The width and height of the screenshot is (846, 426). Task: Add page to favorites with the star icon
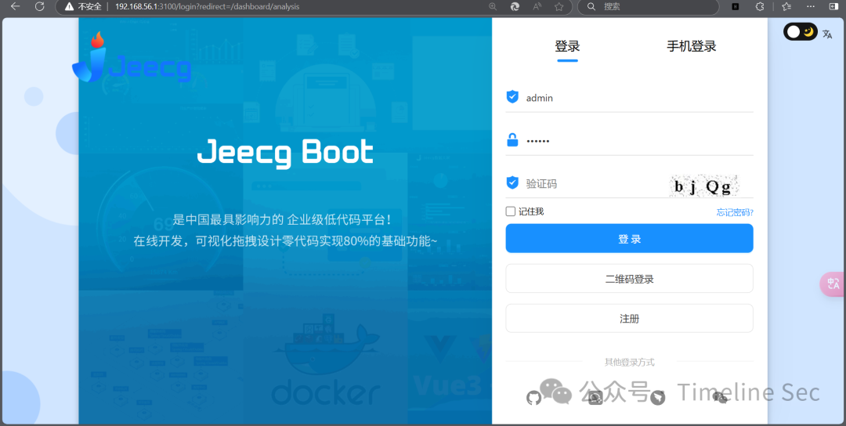559,6
